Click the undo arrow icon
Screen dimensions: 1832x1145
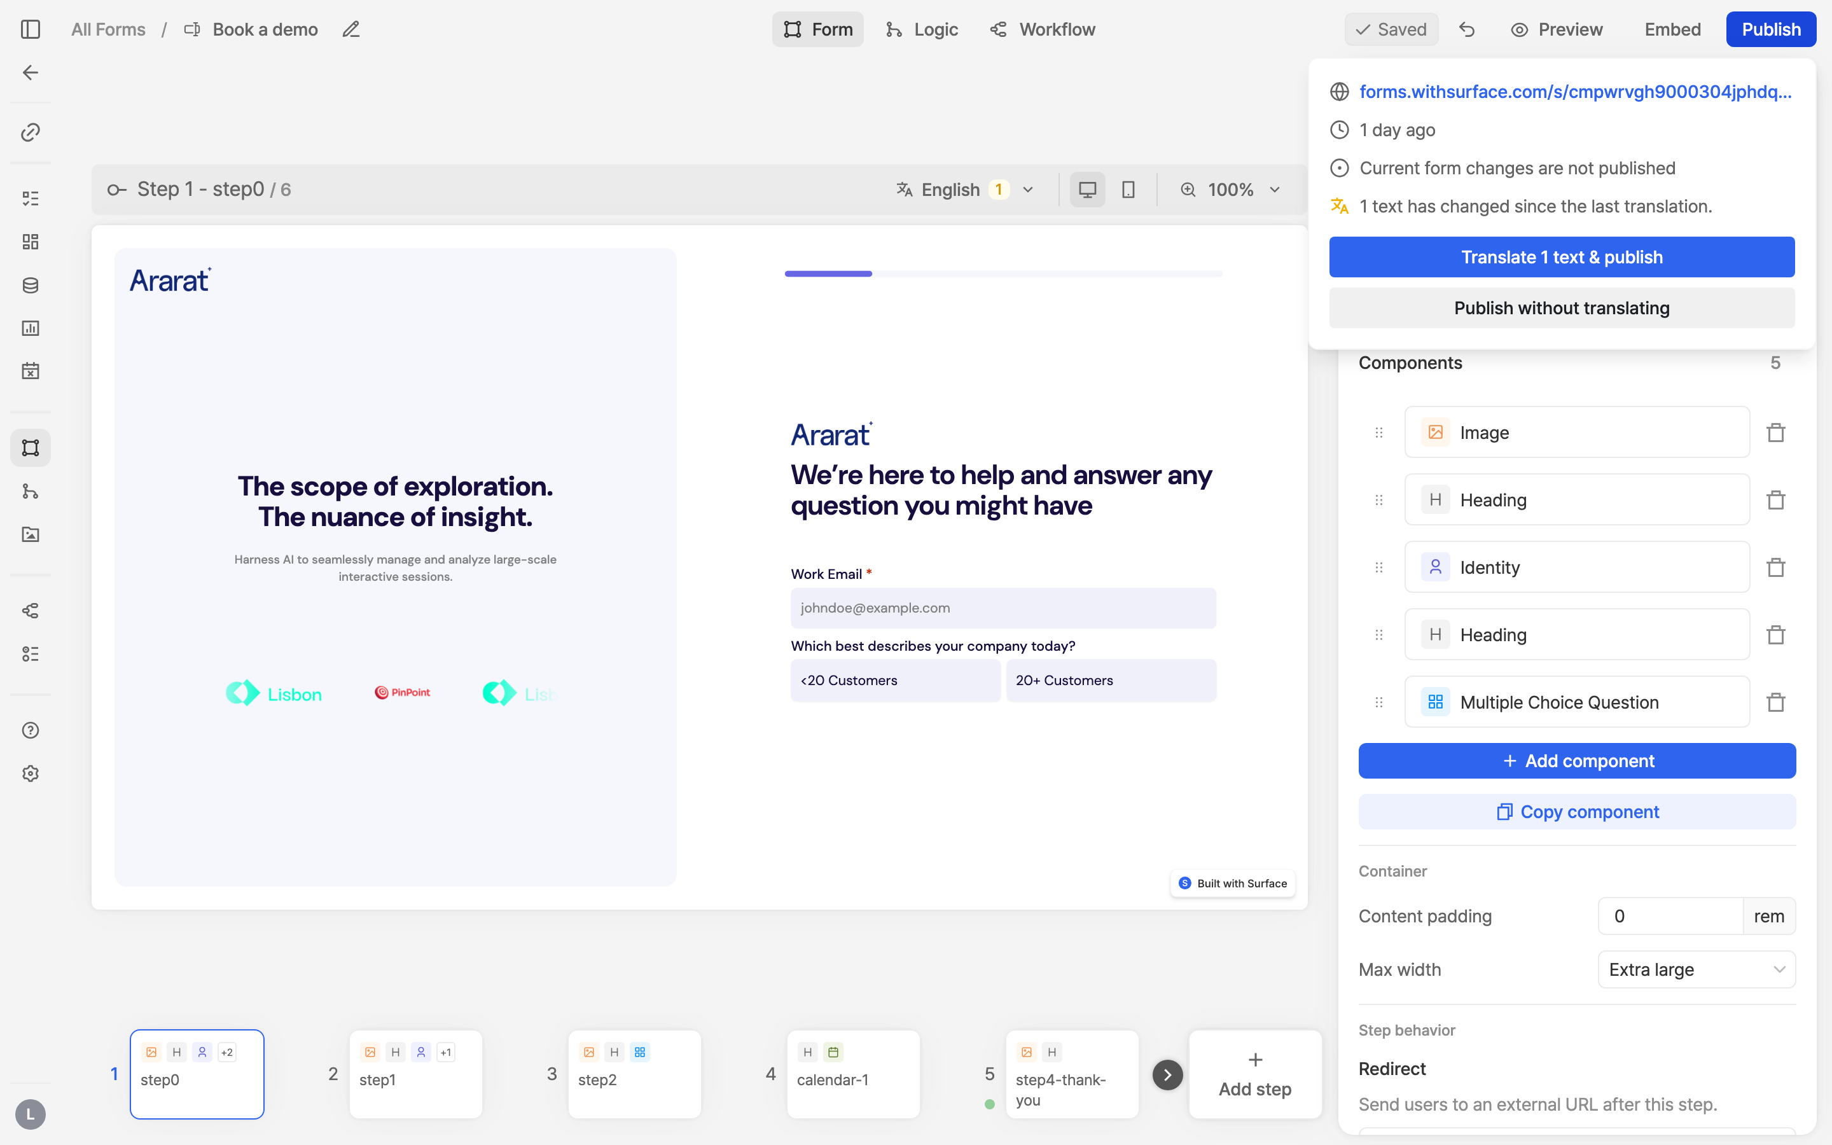(x=1467, y=29)
